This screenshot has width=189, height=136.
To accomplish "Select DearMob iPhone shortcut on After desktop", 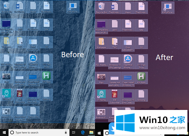I will (x=128, y=62).
